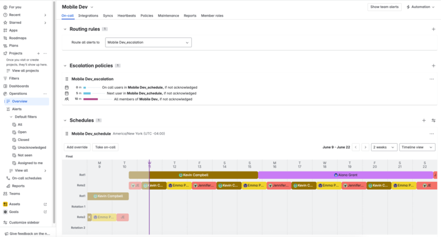441x237 pixels.
Task: Switch to the Integrations tab
Action: 88,16
